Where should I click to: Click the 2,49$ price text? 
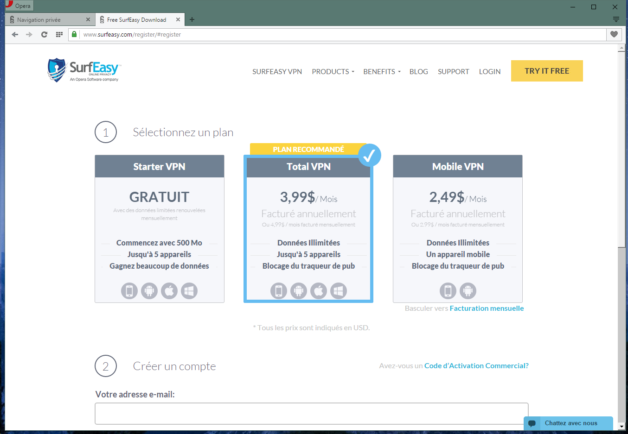pos(447,197)
